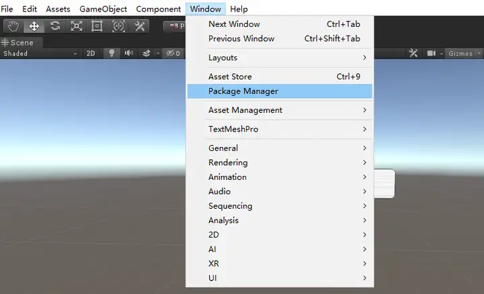Open scene camera dropdown arrow

[x=442, y=54]
